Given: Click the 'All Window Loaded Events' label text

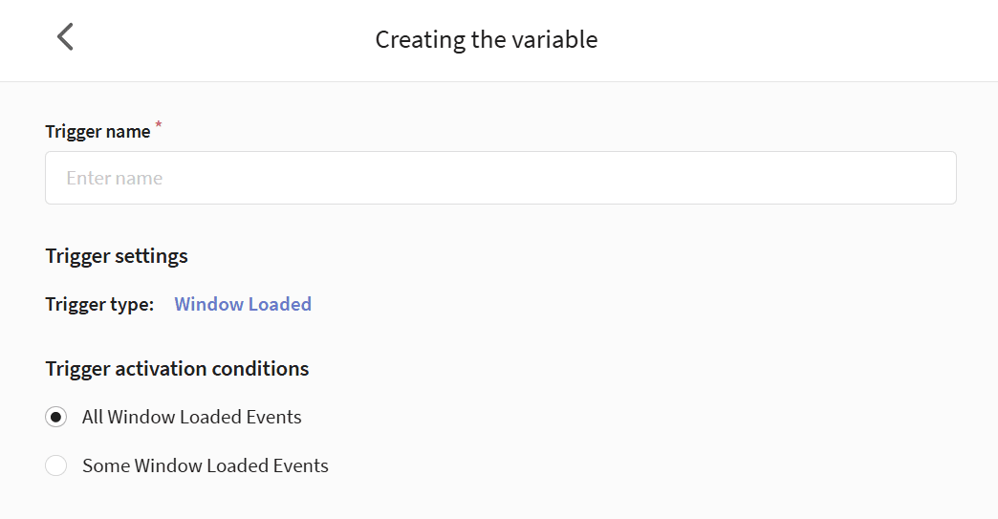Looking at the screenshot, I should 191,417.
